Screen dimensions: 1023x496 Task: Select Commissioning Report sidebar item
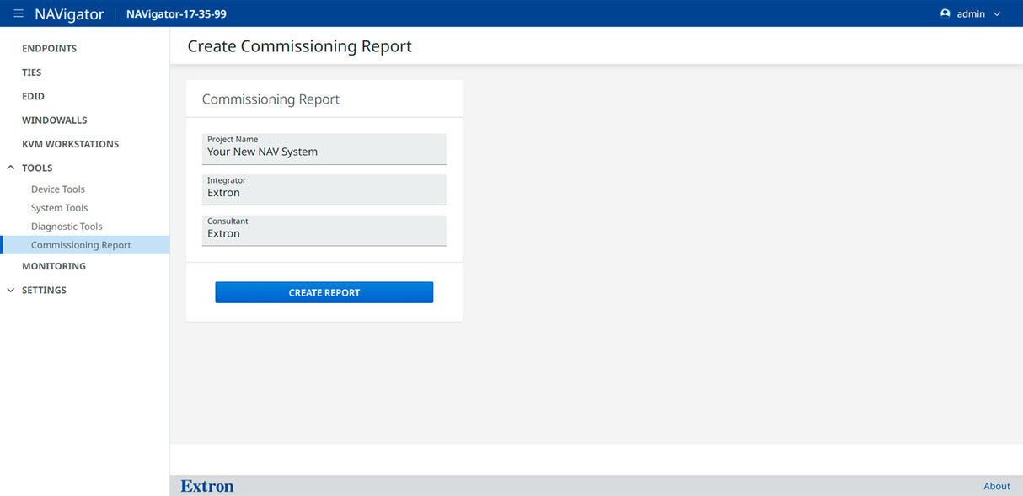pos(81,245)
